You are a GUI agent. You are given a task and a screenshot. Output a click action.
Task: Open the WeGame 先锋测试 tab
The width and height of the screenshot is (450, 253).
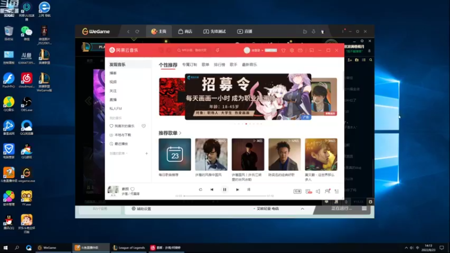tap(215, 31)
